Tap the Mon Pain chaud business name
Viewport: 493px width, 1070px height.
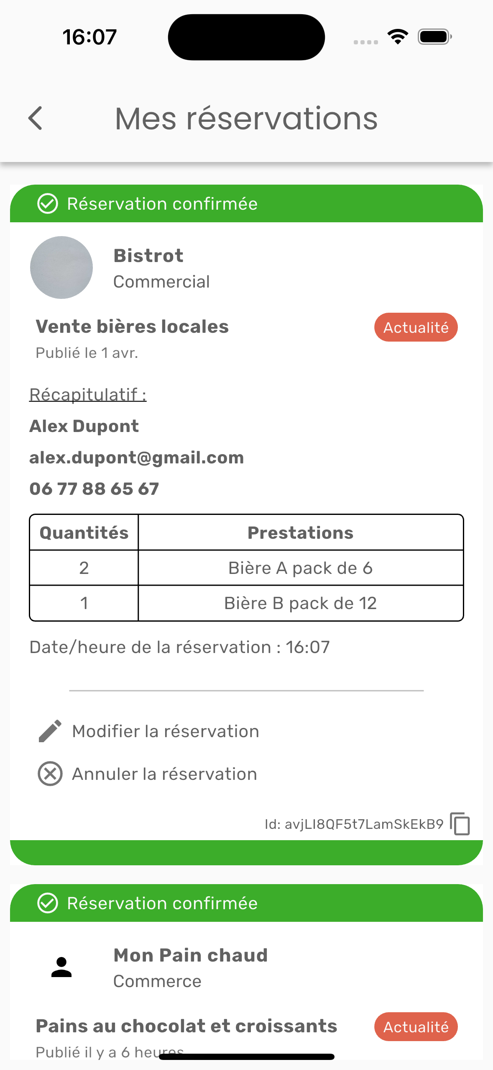[x=191, y=955]
